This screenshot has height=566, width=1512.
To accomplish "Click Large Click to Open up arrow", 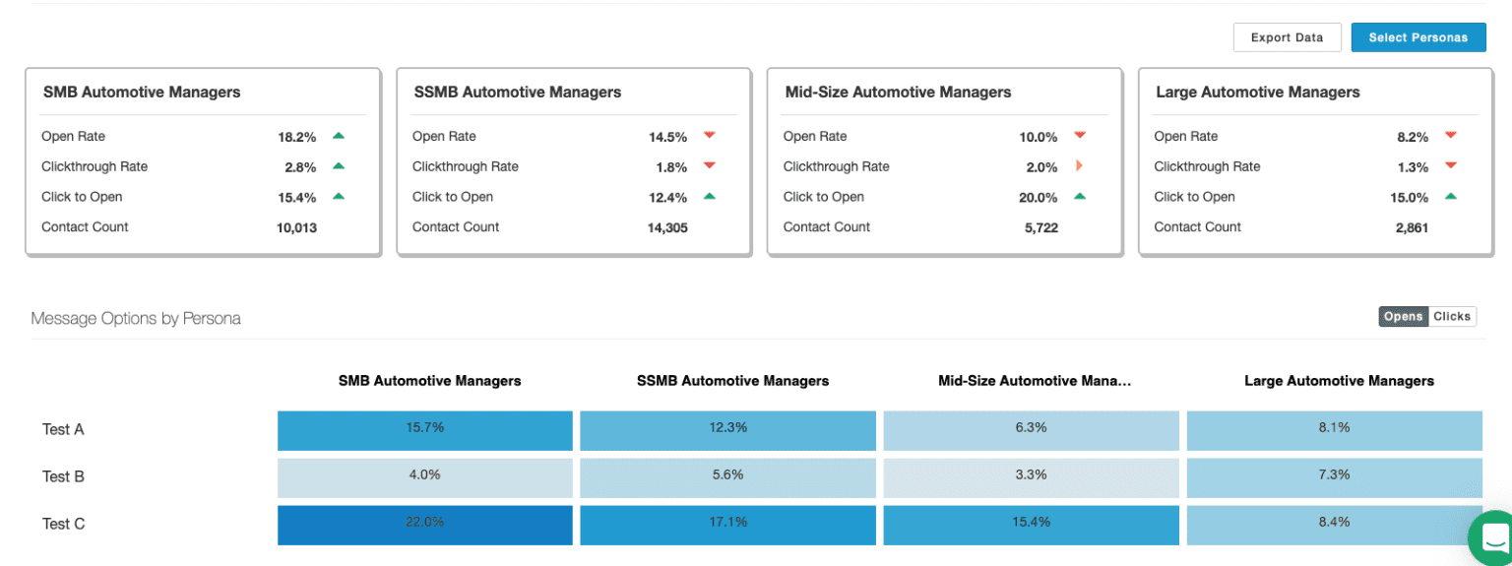I will pos(1450,196).
